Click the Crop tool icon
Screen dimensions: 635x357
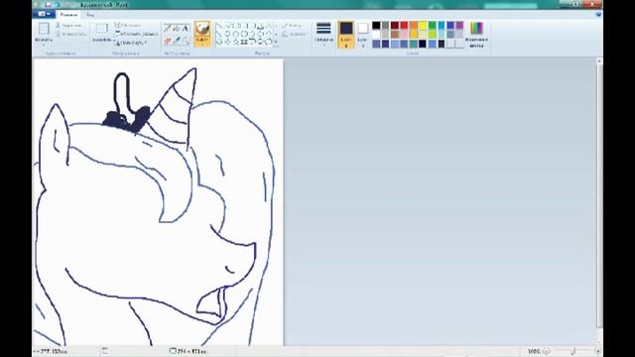tap(118, 25)
